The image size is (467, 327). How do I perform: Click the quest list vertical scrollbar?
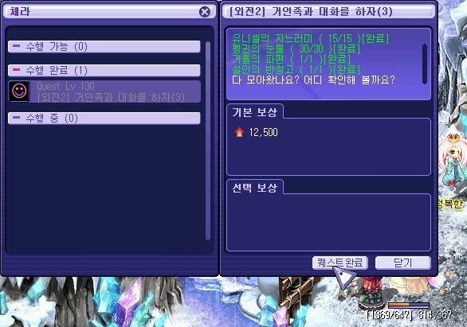[x=208, y=141]
